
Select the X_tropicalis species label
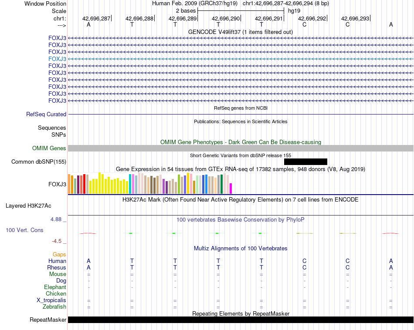click(x=51, y=300)
